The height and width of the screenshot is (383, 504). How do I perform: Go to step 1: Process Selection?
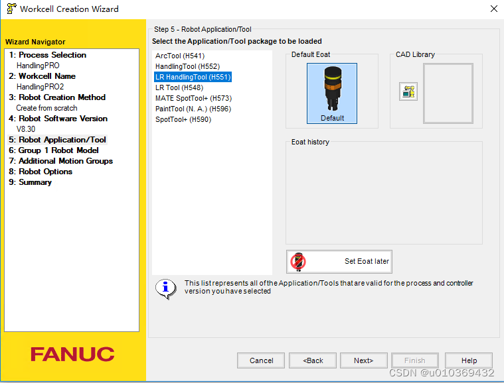48,55
